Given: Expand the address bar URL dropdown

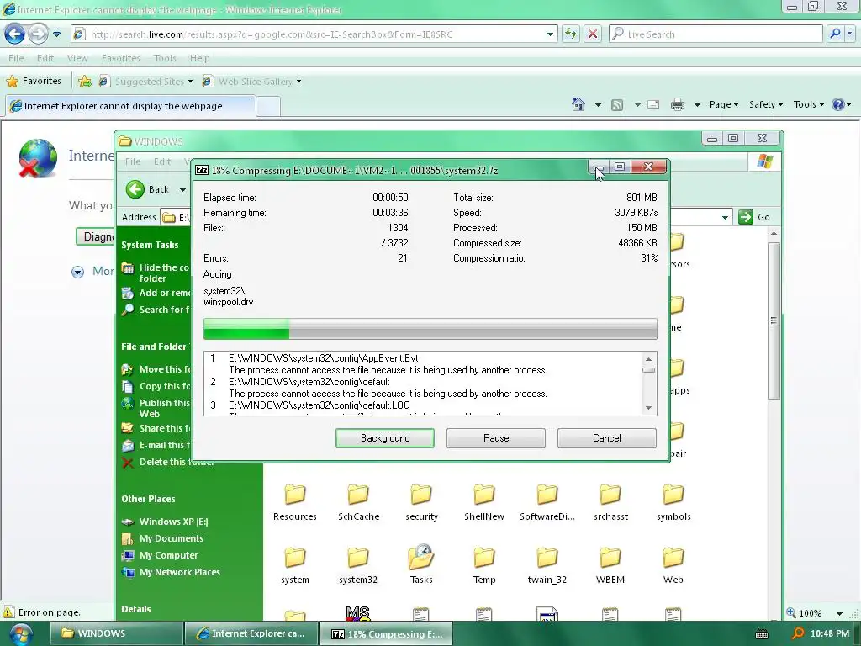Looking at the screenshot, I should pos(550,34).
